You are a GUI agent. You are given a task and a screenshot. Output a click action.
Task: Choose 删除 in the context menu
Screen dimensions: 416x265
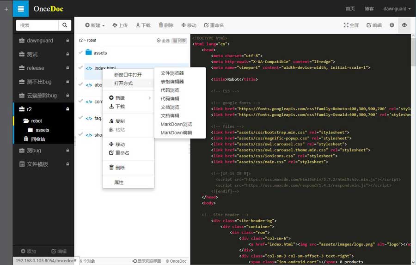[x=128, y=168]
